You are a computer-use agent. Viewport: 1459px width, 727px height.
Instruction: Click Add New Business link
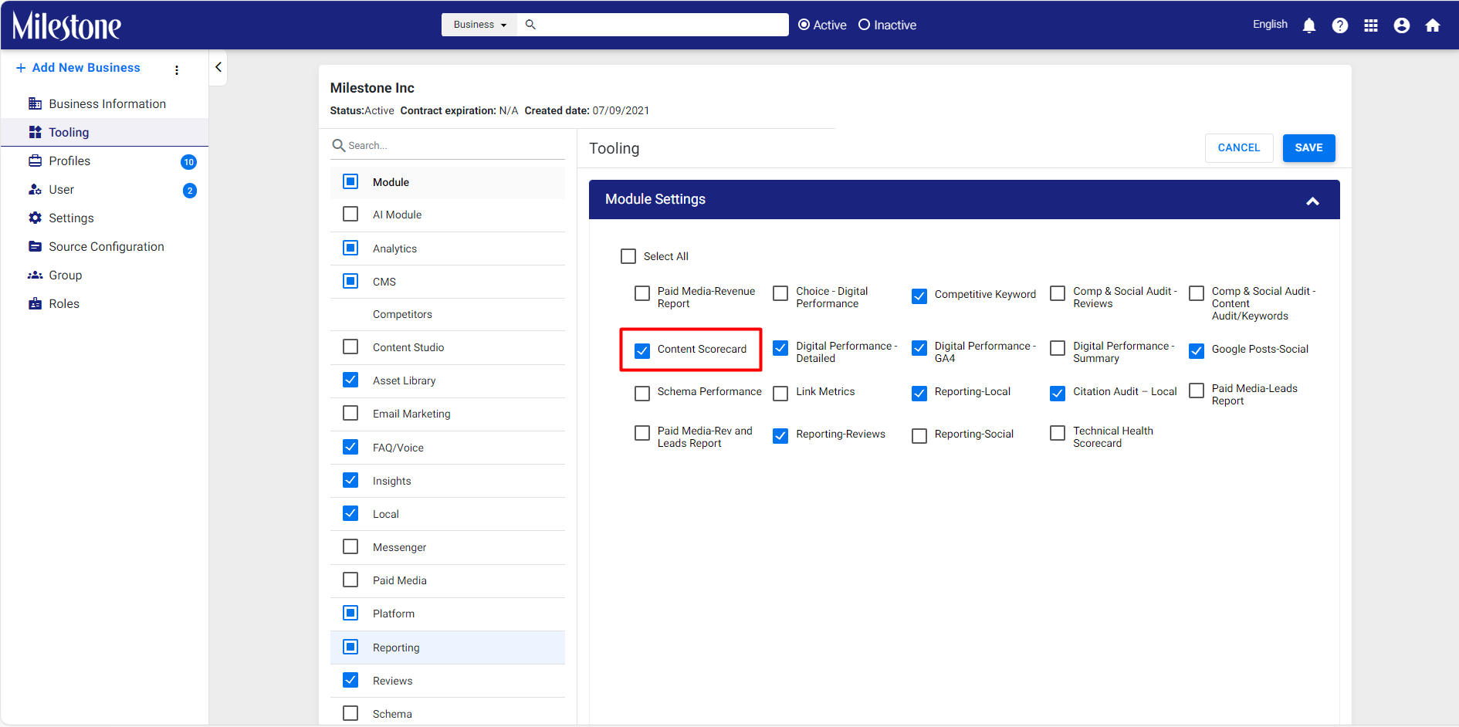point(86,68)
